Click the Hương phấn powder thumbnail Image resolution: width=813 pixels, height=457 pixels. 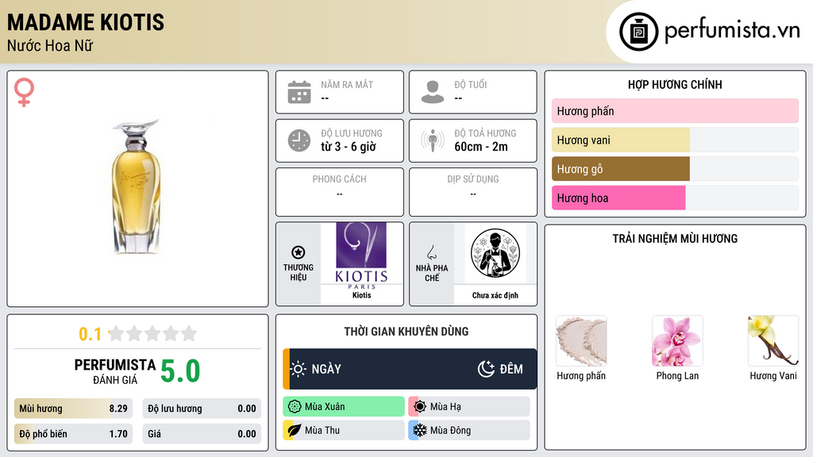click(581, 341)
